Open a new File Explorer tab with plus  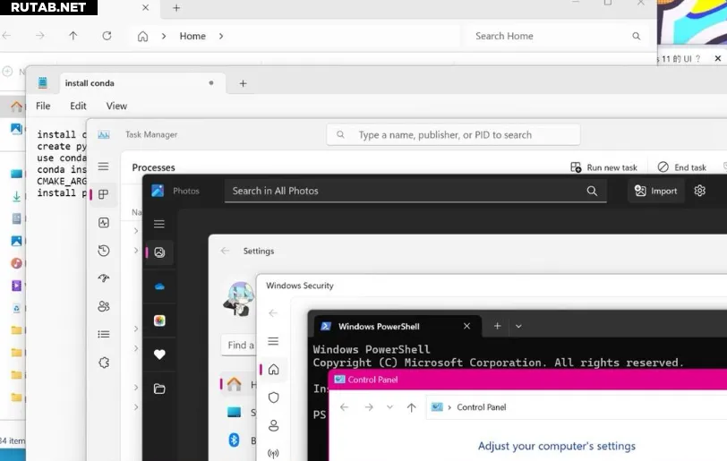tap(176, 8)
